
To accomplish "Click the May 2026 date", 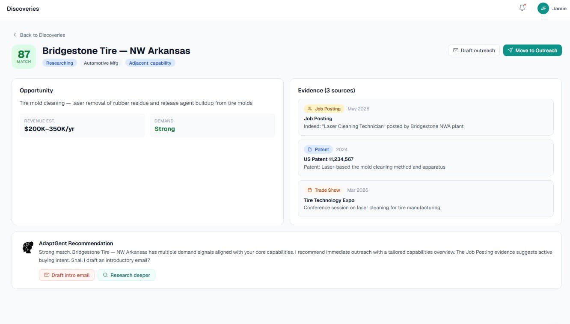I will click(359, 109).
